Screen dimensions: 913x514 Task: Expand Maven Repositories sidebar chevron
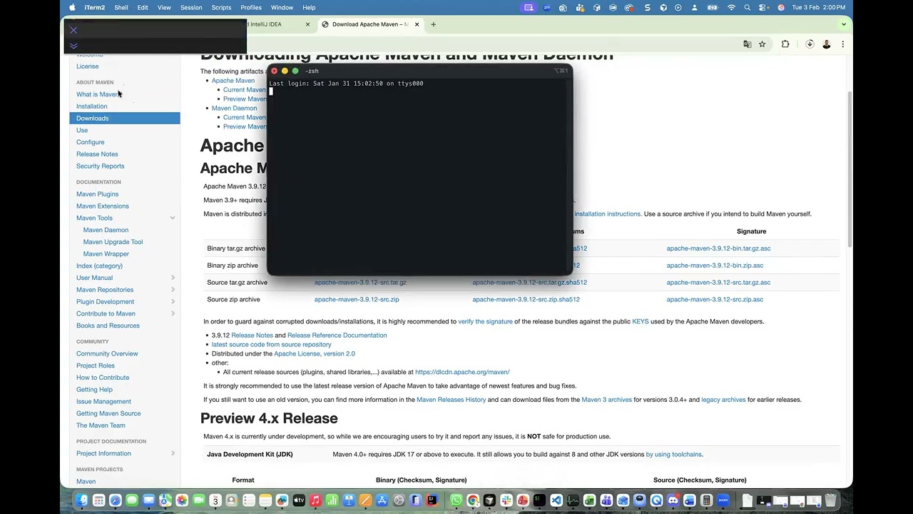tap(173, 290)
